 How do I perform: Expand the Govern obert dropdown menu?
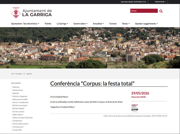80,23
